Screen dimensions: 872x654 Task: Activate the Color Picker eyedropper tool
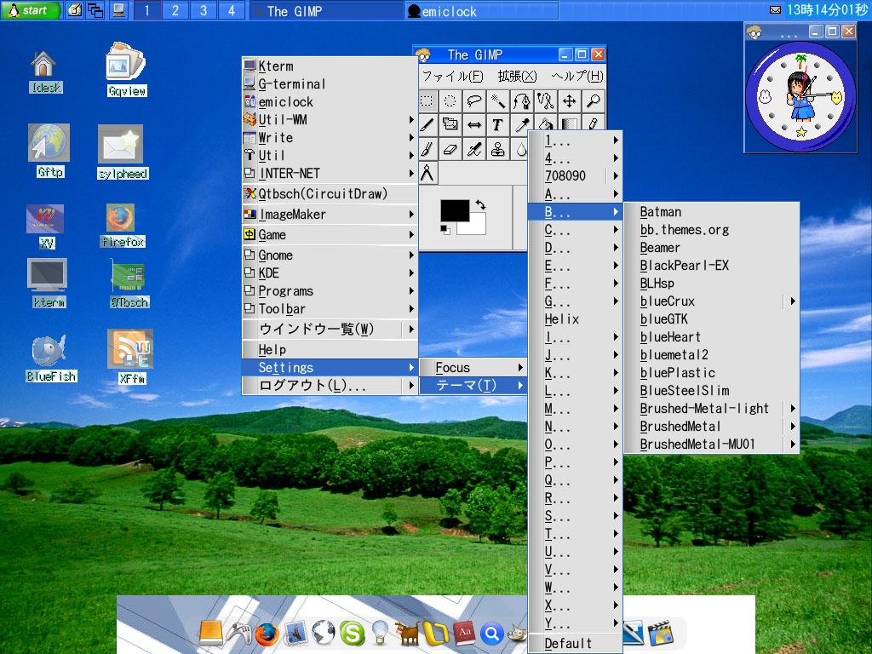(x=522, y=124)
